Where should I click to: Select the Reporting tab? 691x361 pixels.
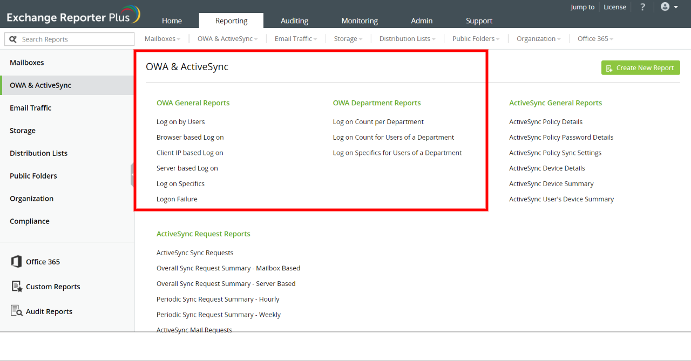coord(231,21)
